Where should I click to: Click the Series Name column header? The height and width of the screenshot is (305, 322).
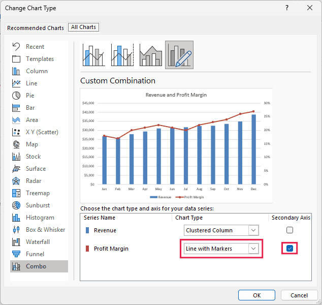[x=100, y=218]
